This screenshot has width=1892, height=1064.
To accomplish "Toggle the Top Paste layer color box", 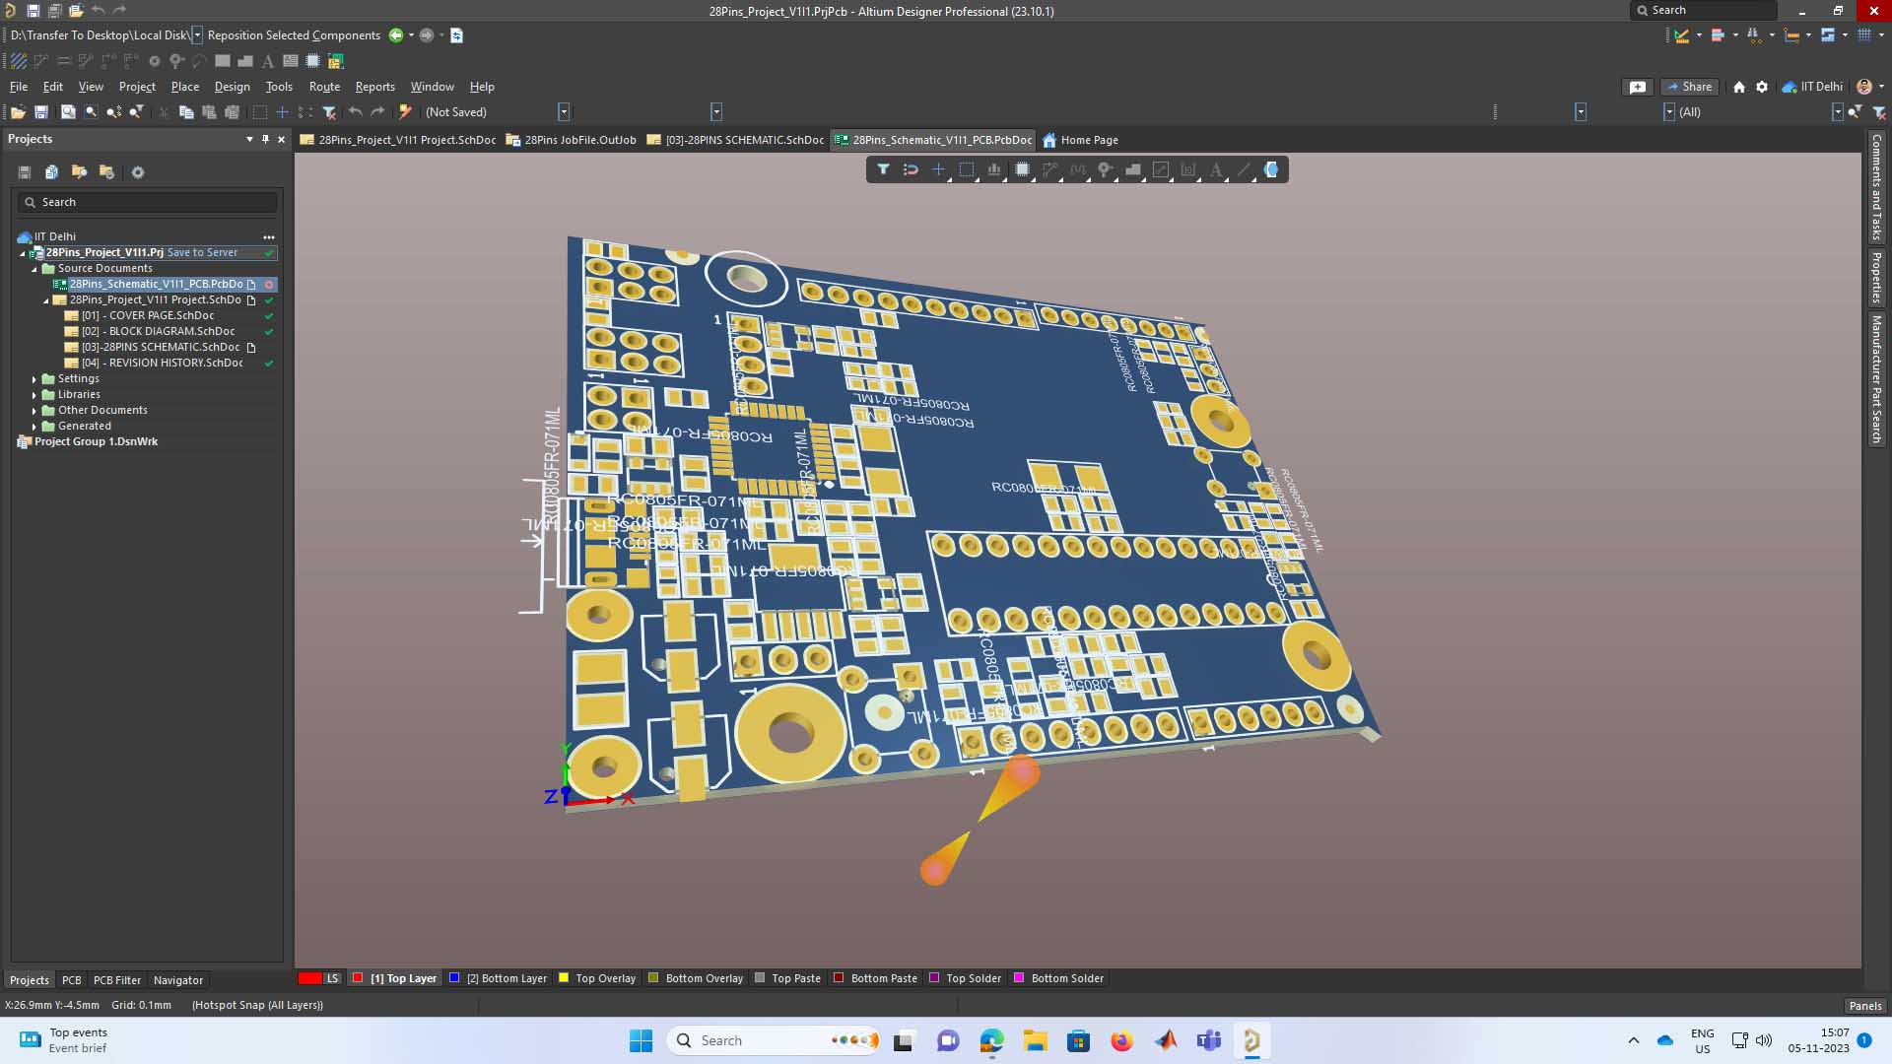I will (760, 978).
